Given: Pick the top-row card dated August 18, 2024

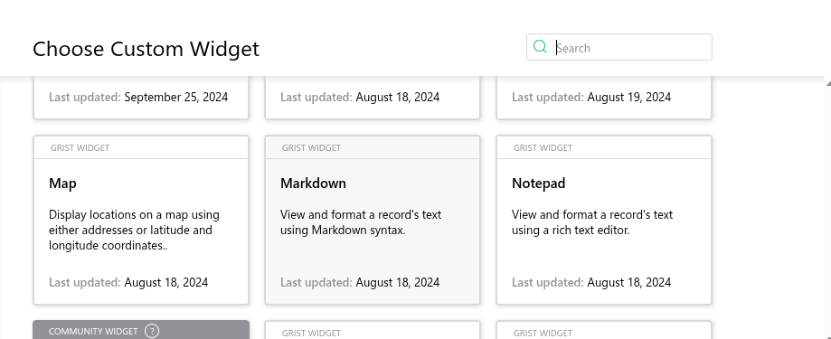Looking at the screenshot, I should (x=373, y=98).
